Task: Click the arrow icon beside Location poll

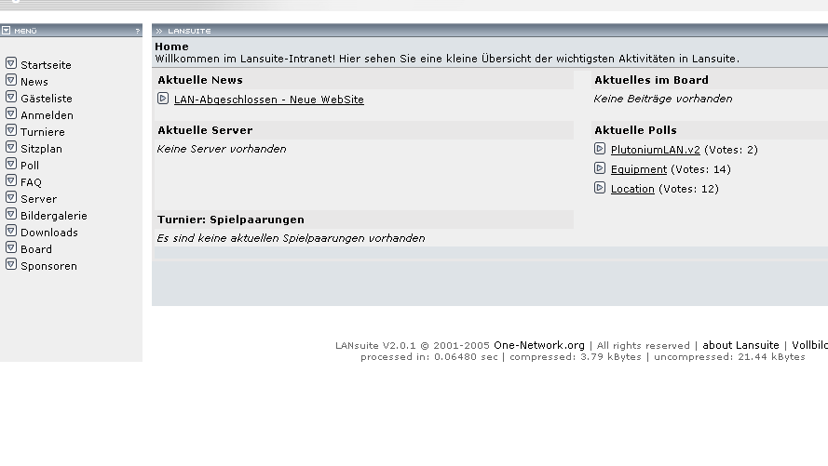Action: (600, 188)
